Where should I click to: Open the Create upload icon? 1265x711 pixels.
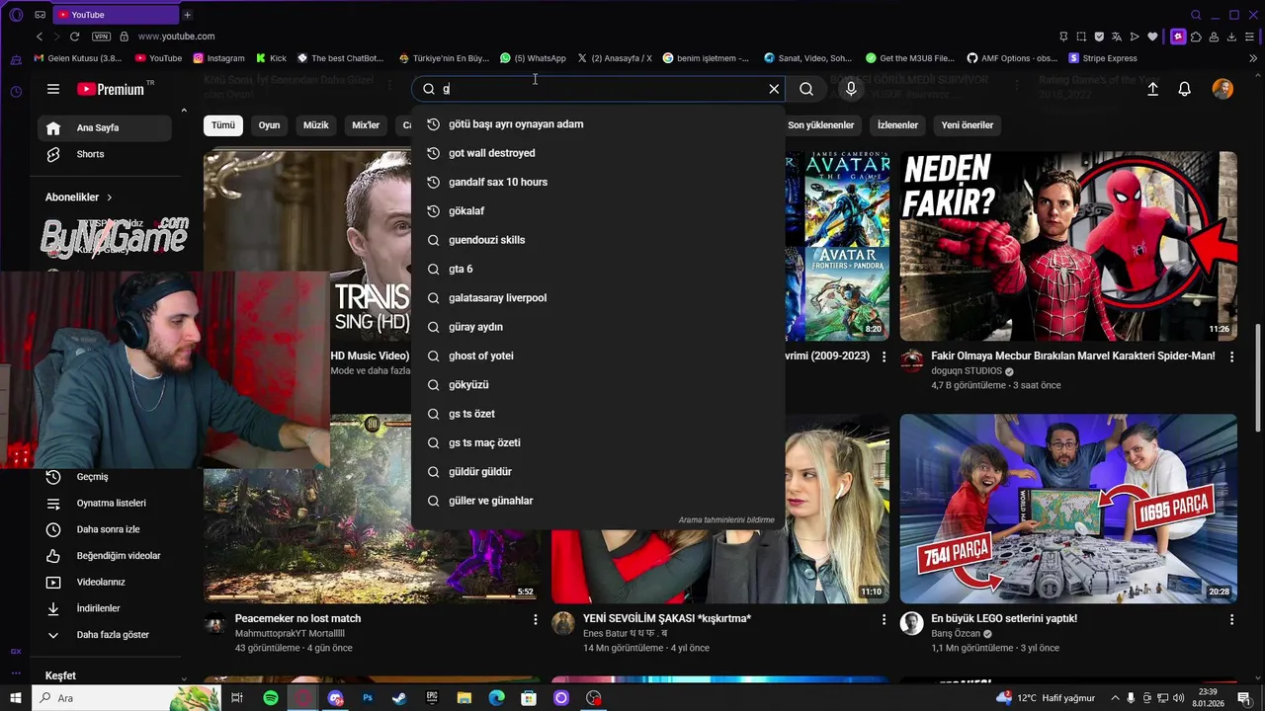[x=1152, y=89]
